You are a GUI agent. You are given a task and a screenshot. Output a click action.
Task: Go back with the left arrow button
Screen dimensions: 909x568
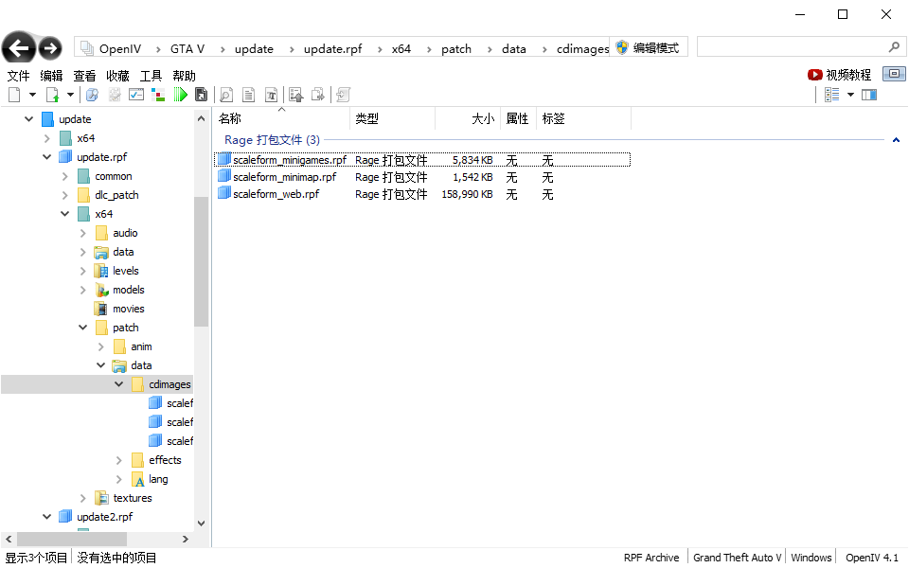point(18,48)
